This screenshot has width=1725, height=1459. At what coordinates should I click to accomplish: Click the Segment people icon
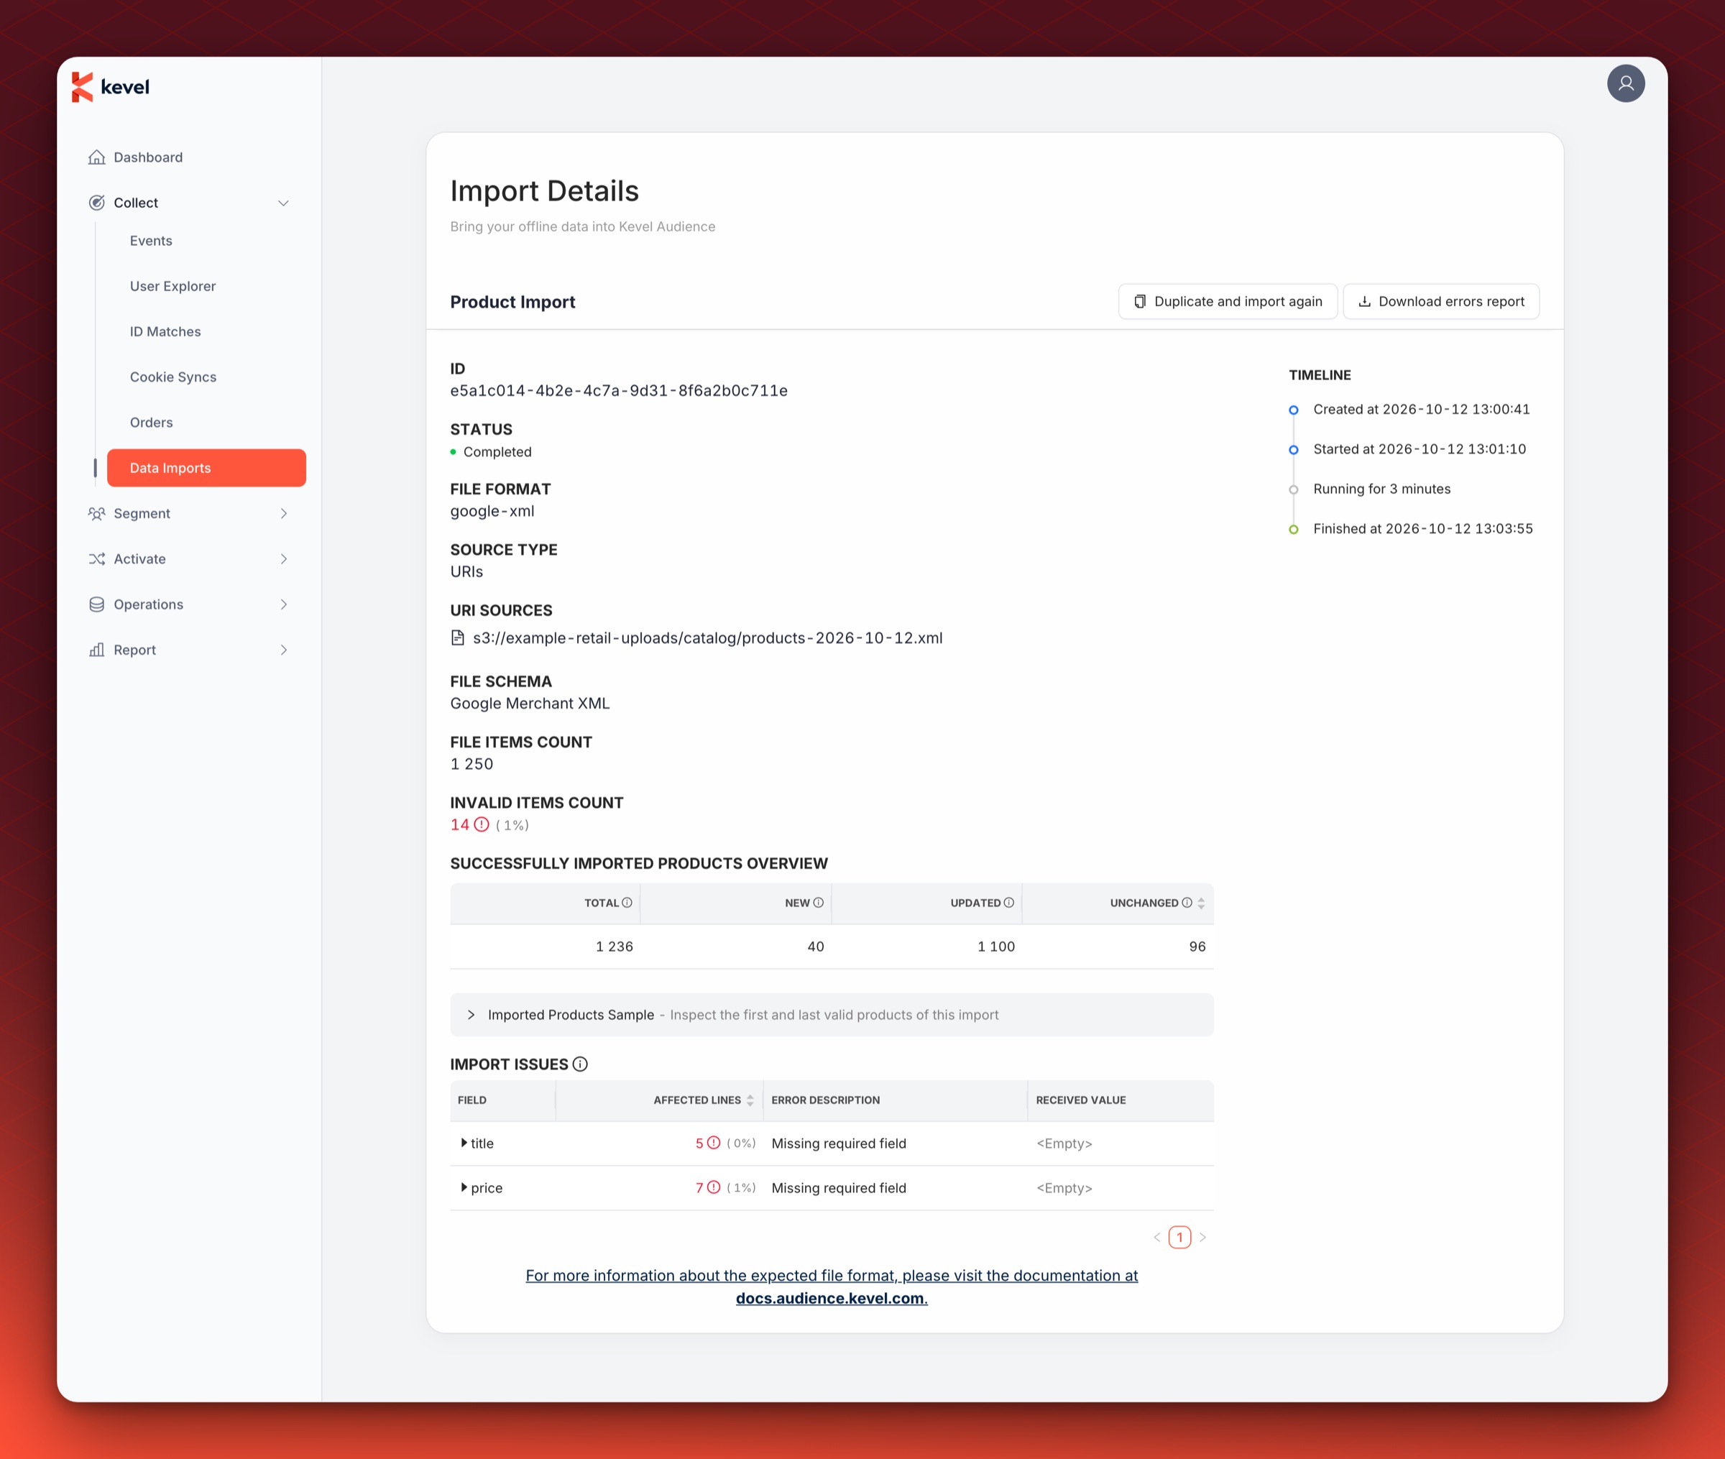click(x=97, y=514)
